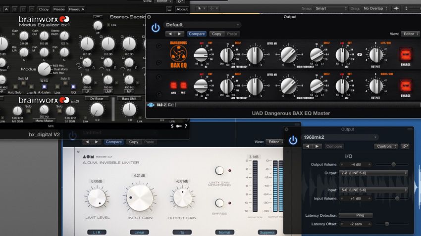
Task: Open View Editor dropdown in BAX EQ window
Action: [410, 34]
